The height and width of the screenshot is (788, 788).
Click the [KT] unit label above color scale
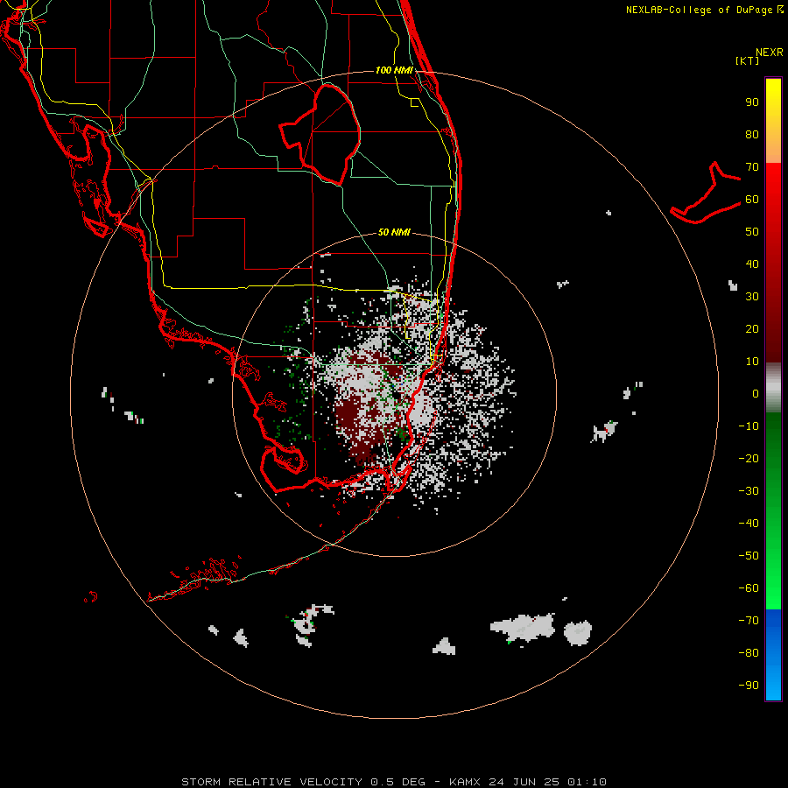coord(748,60)
